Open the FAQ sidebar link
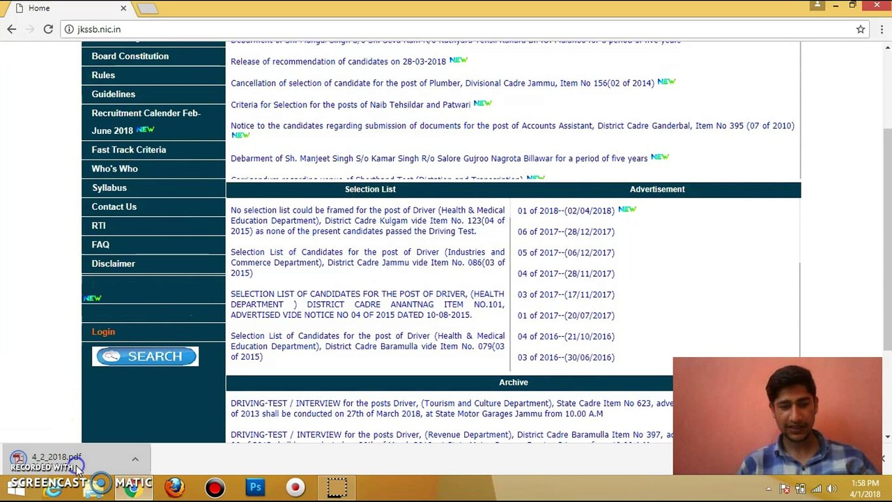 click(x=100, y=245)
